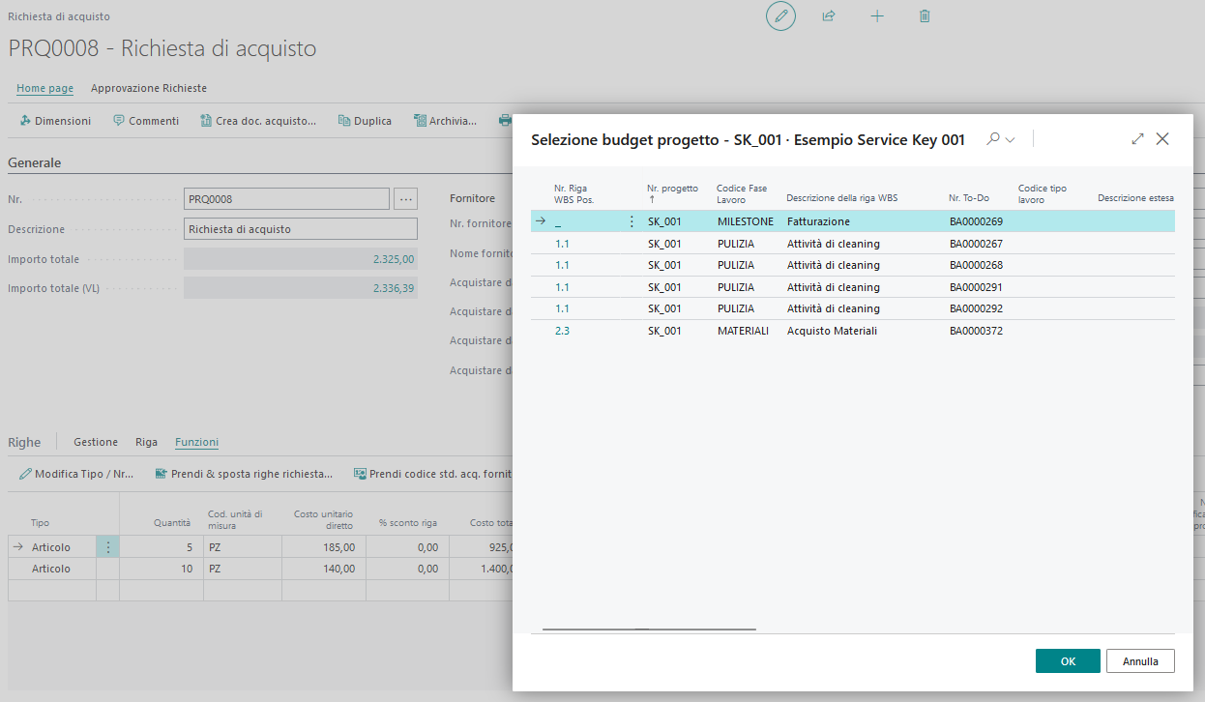Open Dimensioni from the toolbar
Image resolution: width=1205 pixels, height=702 pixels.
pyautogui.click(x=55, y=121)
